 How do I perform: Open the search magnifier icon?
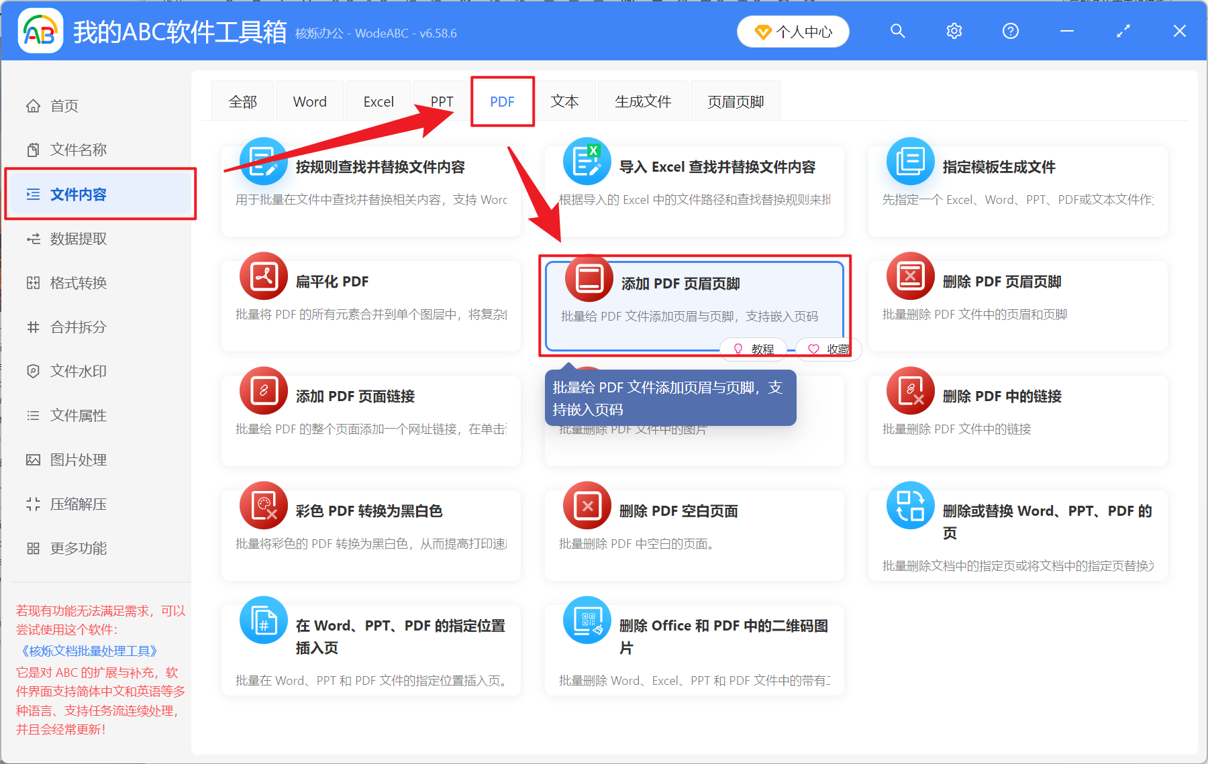tap(897, 31)
